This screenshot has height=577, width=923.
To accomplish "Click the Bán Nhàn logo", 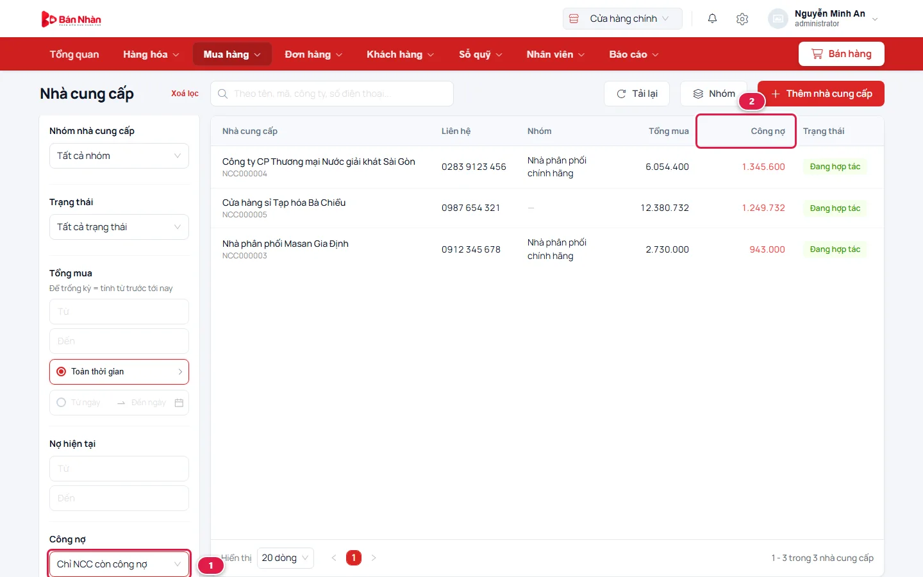I will point(71,19).
